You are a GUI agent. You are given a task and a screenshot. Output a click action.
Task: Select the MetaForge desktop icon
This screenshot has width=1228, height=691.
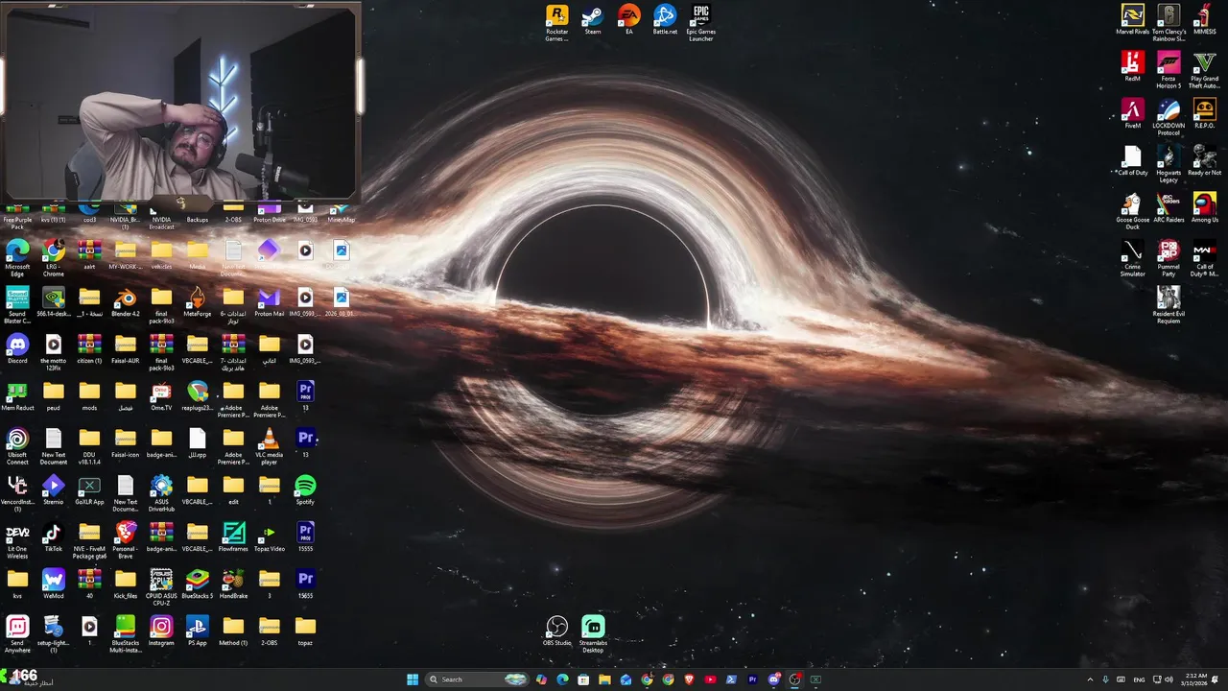(x=197, y=301)
